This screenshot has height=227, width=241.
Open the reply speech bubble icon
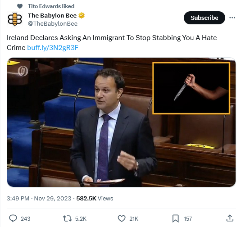(x=13, y=218)
